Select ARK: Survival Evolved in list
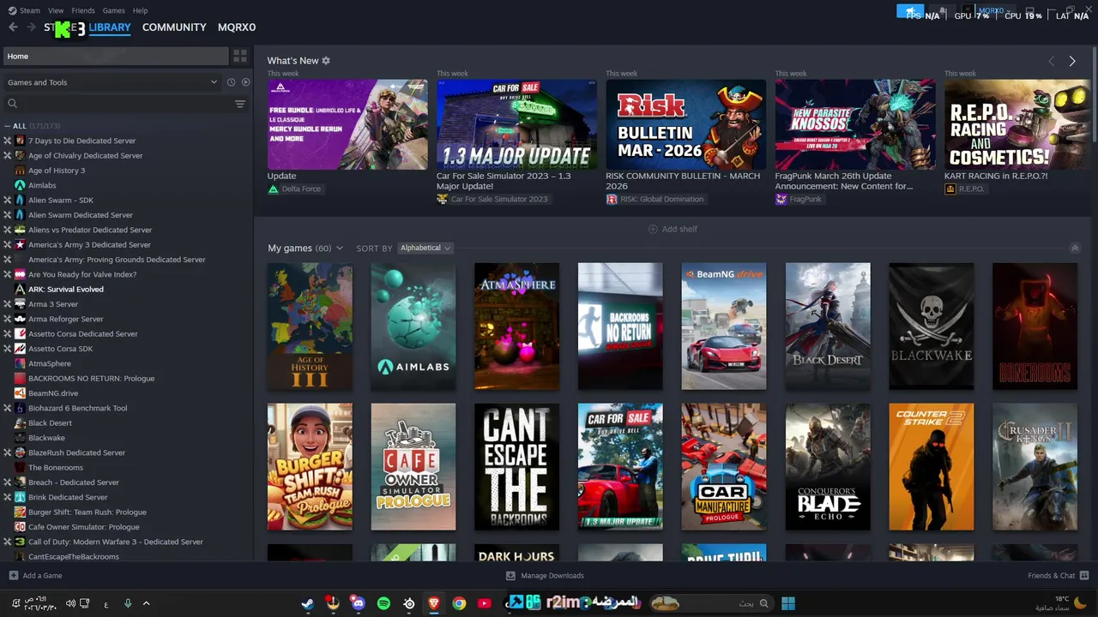The image size is (1098, 617). [x=65, y=289]
